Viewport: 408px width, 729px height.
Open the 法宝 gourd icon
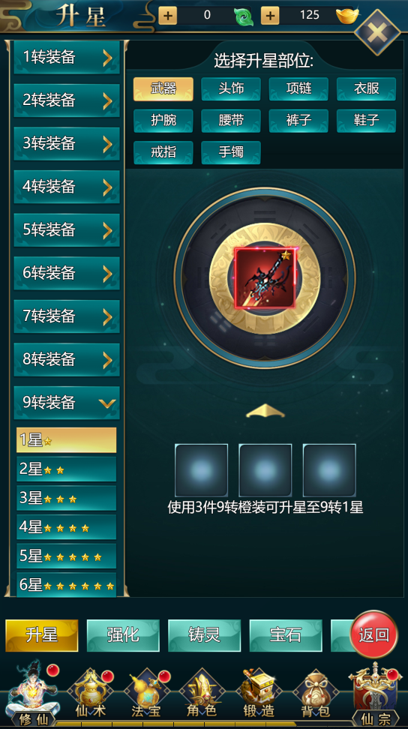[x=146, y=694]
